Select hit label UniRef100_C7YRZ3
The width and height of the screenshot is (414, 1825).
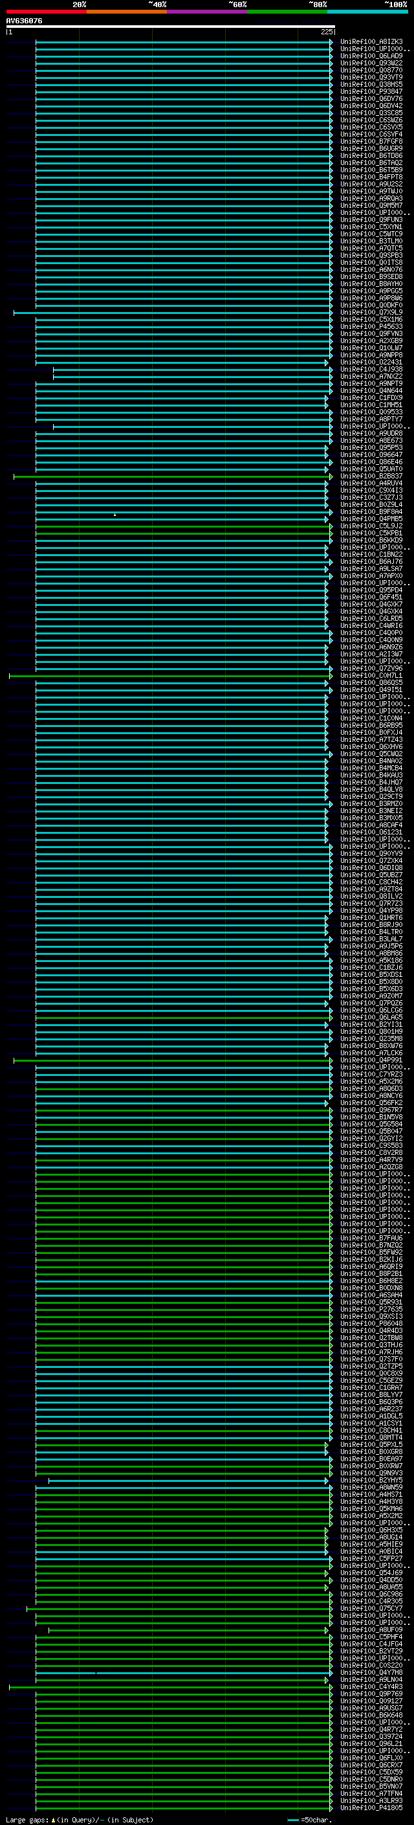pos(371,1074)
